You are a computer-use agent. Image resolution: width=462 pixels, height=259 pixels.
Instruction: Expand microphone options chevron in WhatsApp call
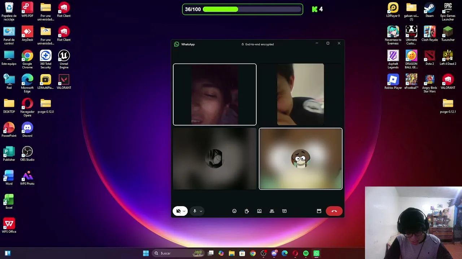tap(201, 211)
